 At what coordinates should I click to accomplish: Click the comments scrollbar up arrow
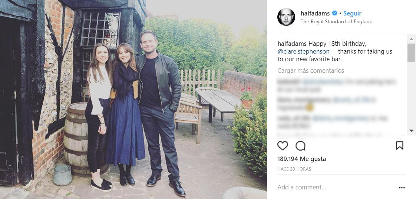pos(411,39)
